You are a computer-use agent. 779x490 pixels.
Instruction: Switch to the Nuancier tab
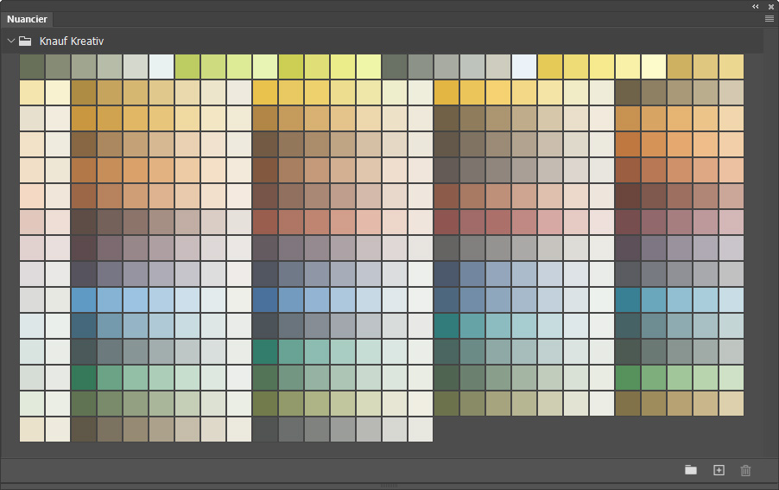pyautogui.click(x=27, y=19)
